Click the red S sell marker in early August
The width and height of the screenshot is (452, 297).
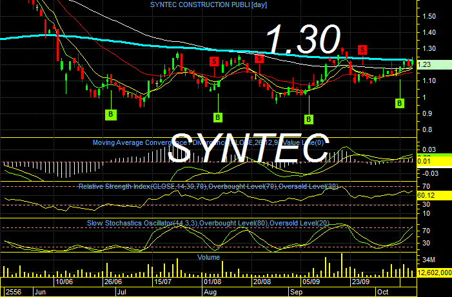click(214, 61)
